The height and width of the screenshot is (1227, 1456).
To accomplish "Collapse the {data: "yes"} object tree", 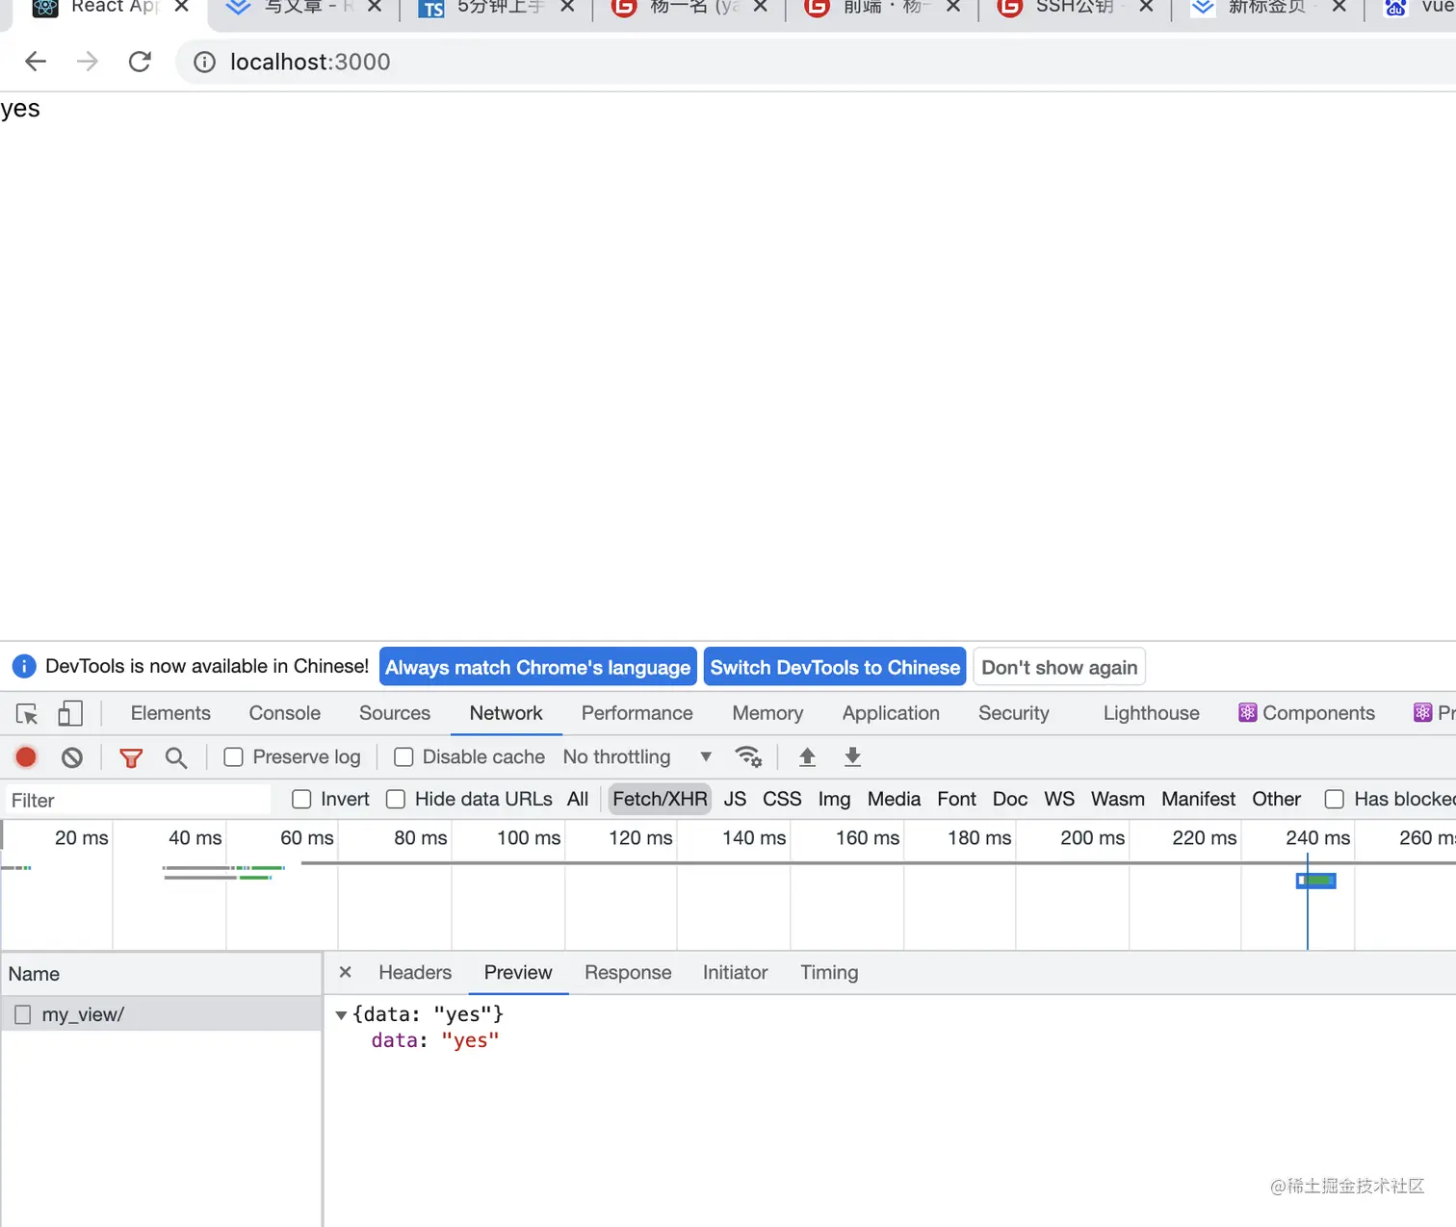I will point(341,1015).
